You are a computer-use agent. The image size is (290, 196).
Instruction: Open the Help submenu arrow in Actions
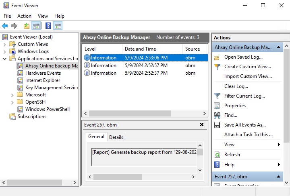point(279,164)
